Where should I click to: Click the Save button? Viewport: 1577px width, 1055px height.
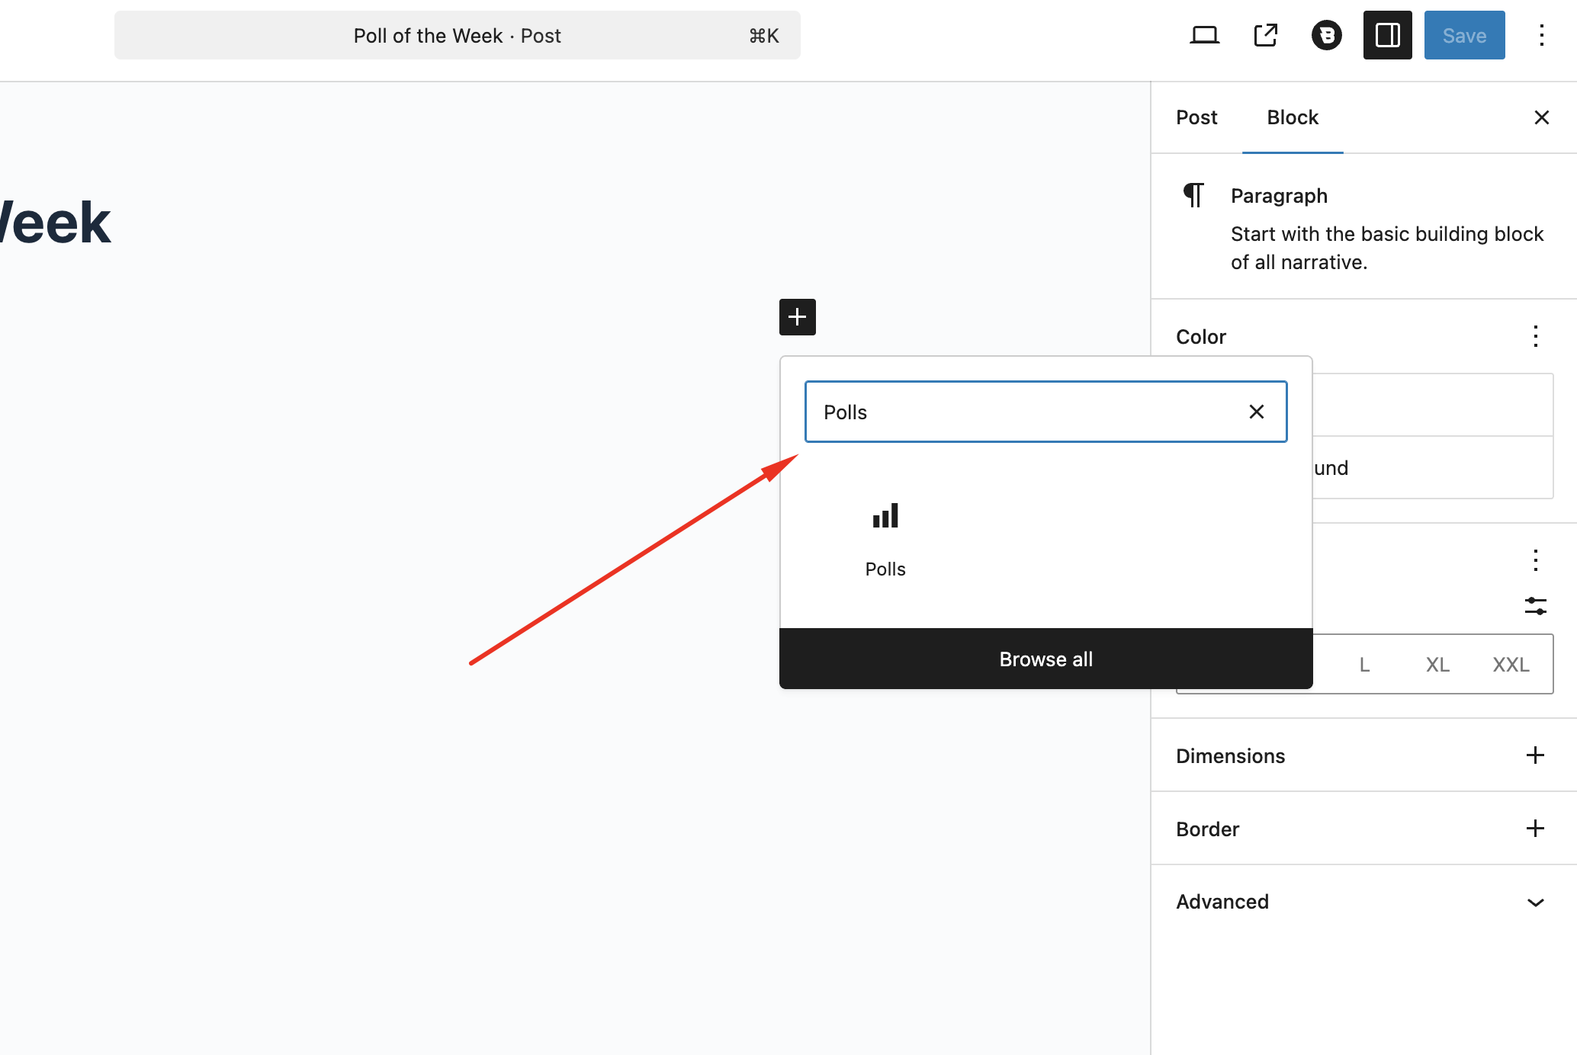click(1464, 35)
